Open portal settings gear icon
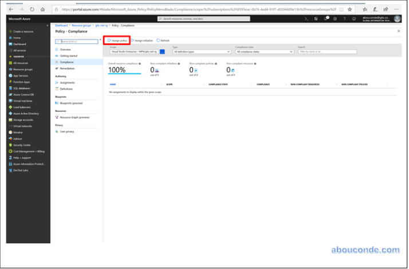 [335, 19]
